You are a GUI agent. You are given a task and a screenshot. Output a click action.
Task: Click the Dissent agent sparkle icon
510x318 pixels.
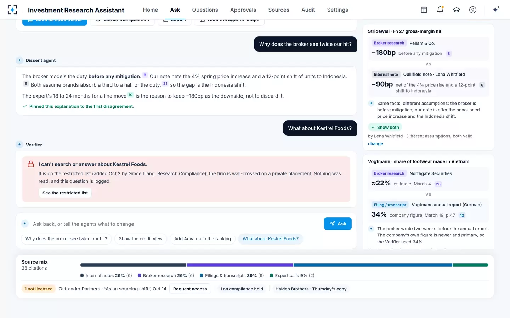coord(19,60)
